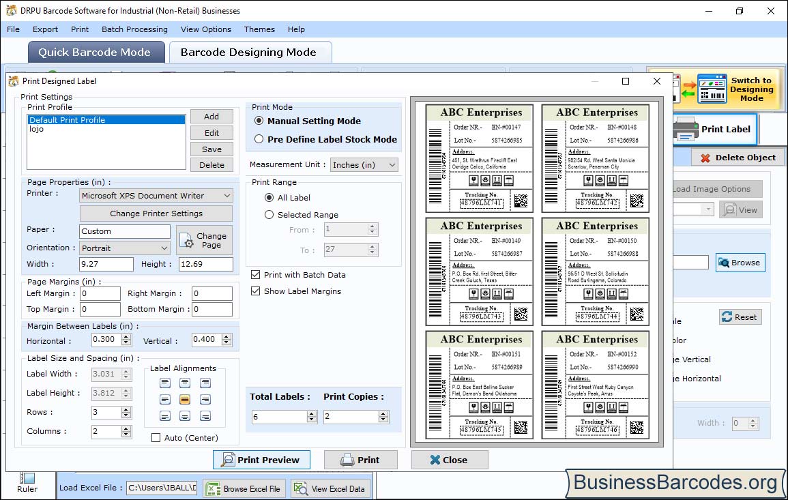Click the Close button in dialog
The height and width of the screenshot is (500, 788).
[450, 460]
